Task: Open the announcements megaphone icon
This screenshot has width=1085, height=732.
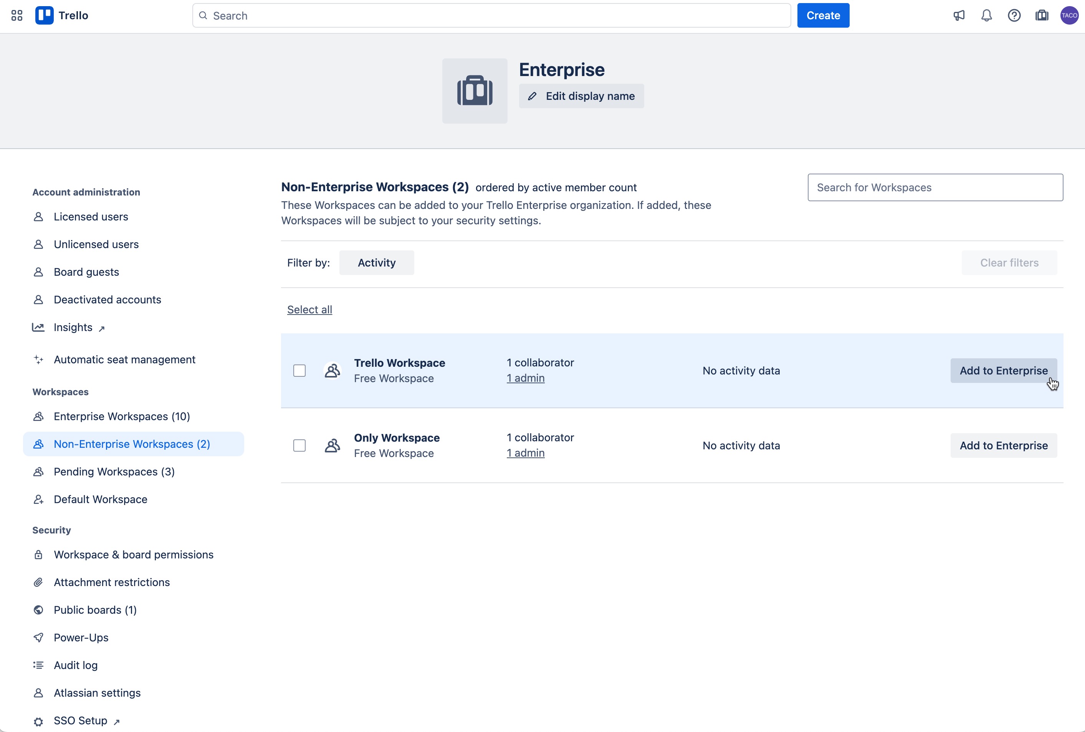Action: pos(959,15)
